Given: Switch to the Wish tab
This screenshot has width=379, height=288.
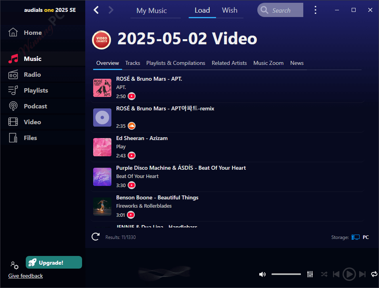Looking at the screenshot, I should (x=230, y=10).
